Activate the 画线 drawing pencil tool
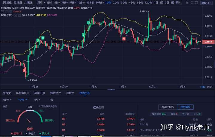This screenshot has width=215, height=137. [25, 3]
